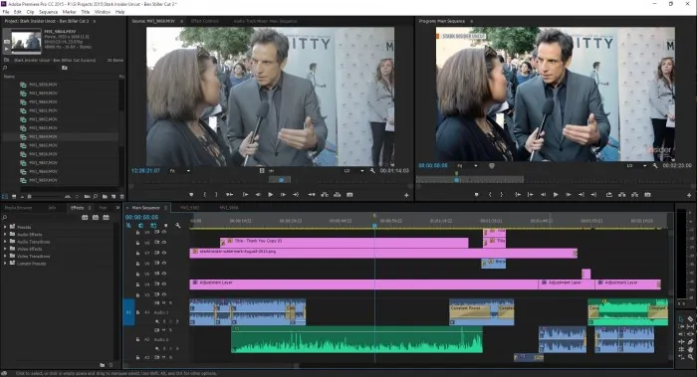Hide track V7 with its eye icon
This screenshot has width=697, height=377.
pyautogui.click(x=164, y=253)
